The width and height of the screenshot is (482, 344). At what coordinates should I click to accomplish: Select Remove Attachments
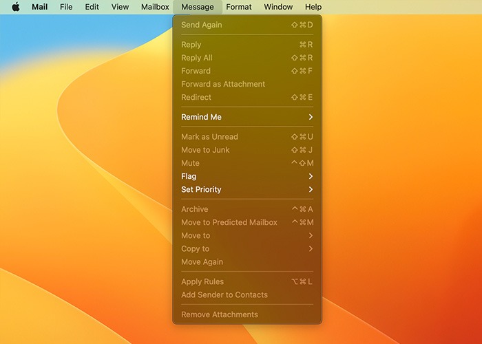click(x=247, y=314)
